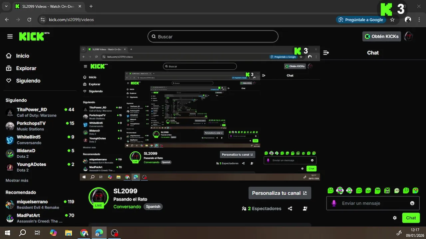Click the green Chat send button
The image size is (426, 239).
click(x=411, y=218)
